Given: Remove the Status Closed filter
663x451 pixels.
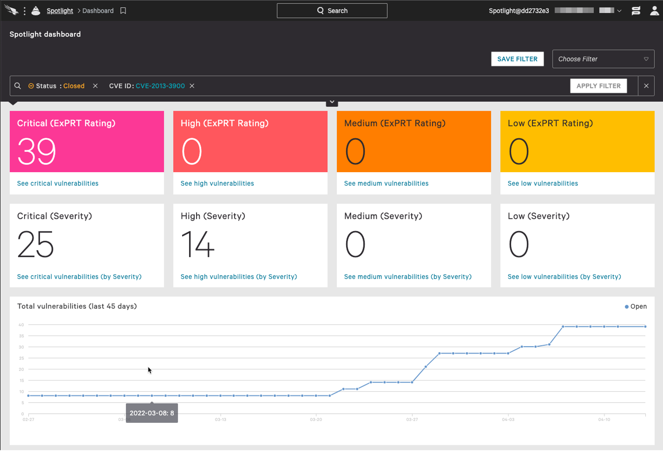Looking at the screenshot, I should 95,86.
